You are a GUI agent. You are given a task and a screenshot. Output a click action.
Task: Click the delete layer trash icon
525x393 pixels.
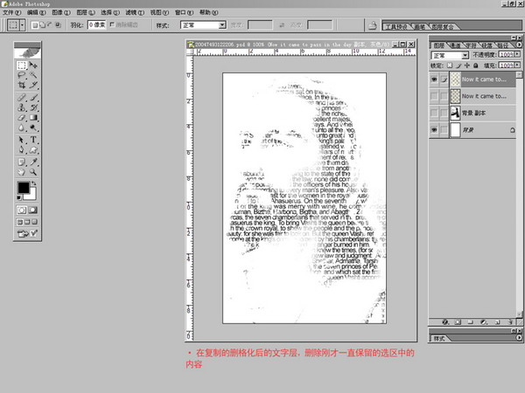tap(509, 321)
